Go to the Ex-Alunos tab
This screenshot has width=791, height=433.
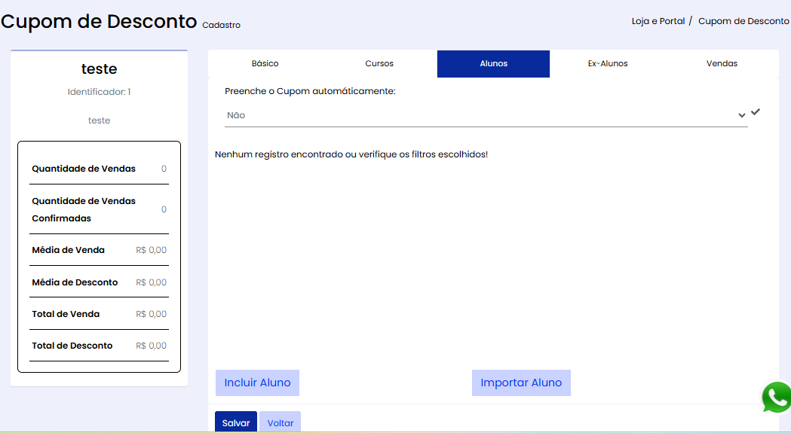pos(608,64)
